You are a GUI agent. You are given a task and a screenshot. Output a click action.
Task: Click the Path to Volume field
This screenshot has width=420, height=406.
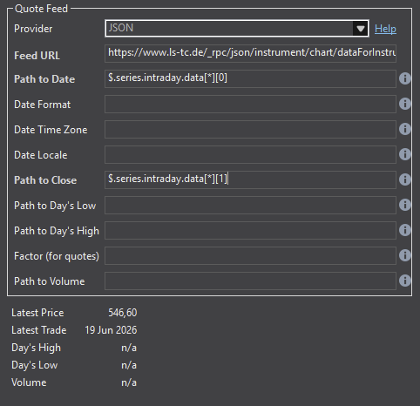coord(250,281)
